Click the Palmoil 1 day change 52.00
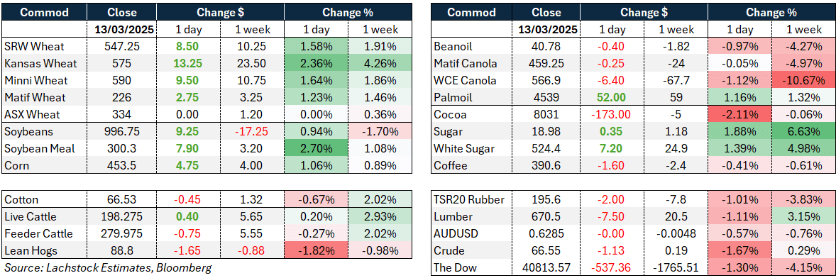Image resolution: width=836 pixels, height=278 pixels. (613, 97)
